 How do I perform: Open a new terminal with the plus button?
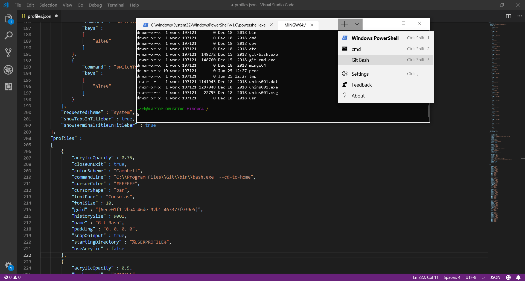point(344,24)
